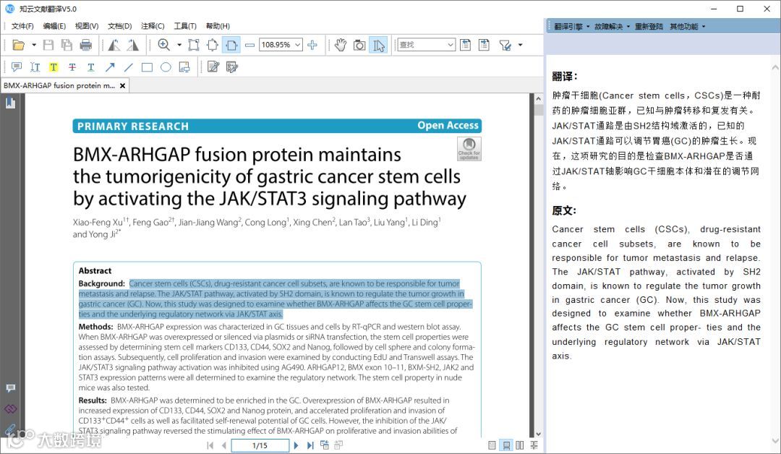Open the 108.95% zoom level dropdown
781x454 pixels.
coord(297,45)
